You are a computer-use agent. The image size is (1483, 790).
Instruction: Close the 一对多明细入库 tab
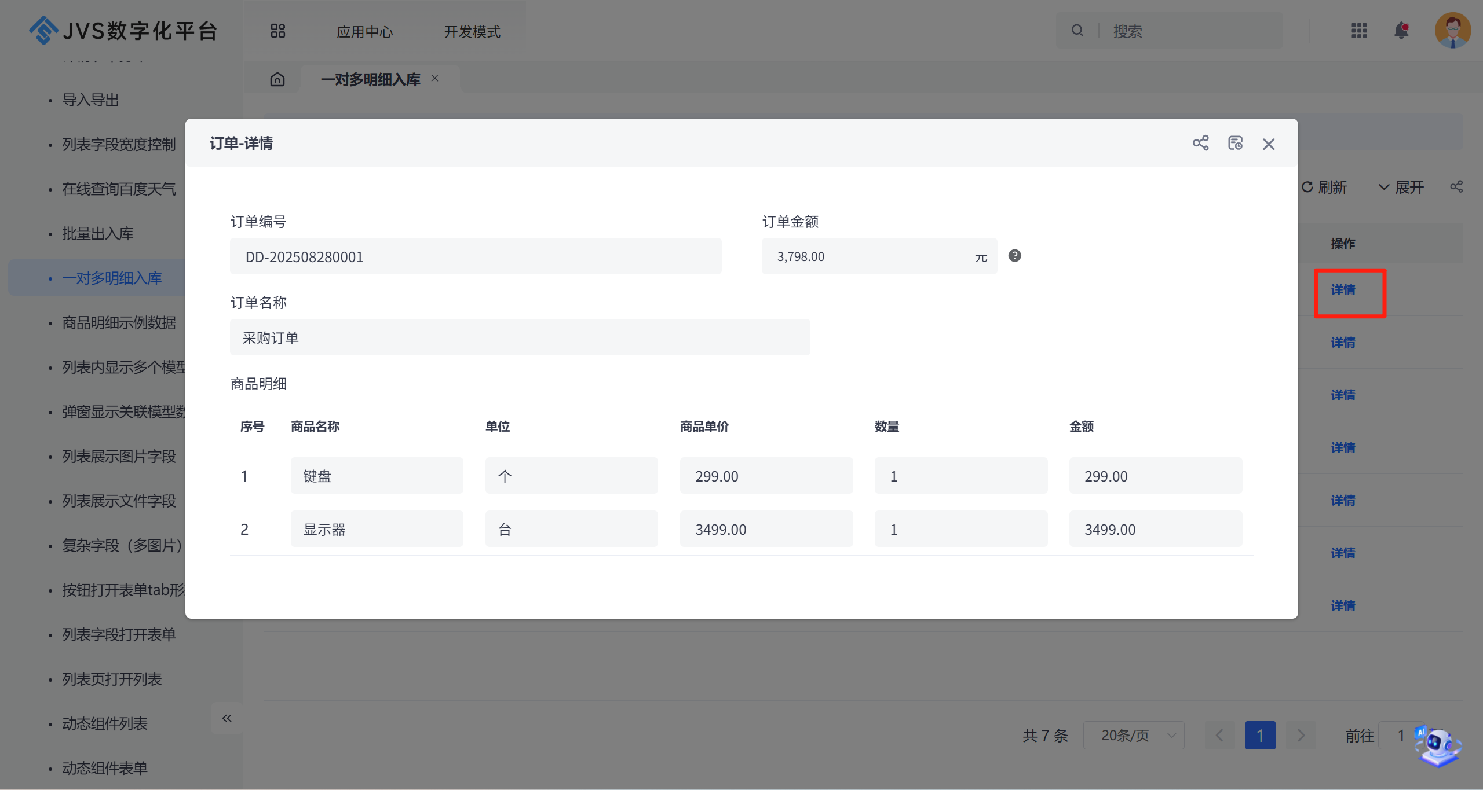[x=435, y=78]
